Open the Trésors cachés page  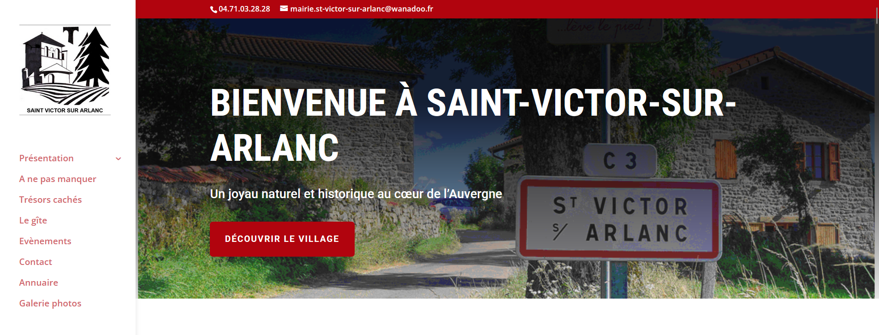click(50, 200)
